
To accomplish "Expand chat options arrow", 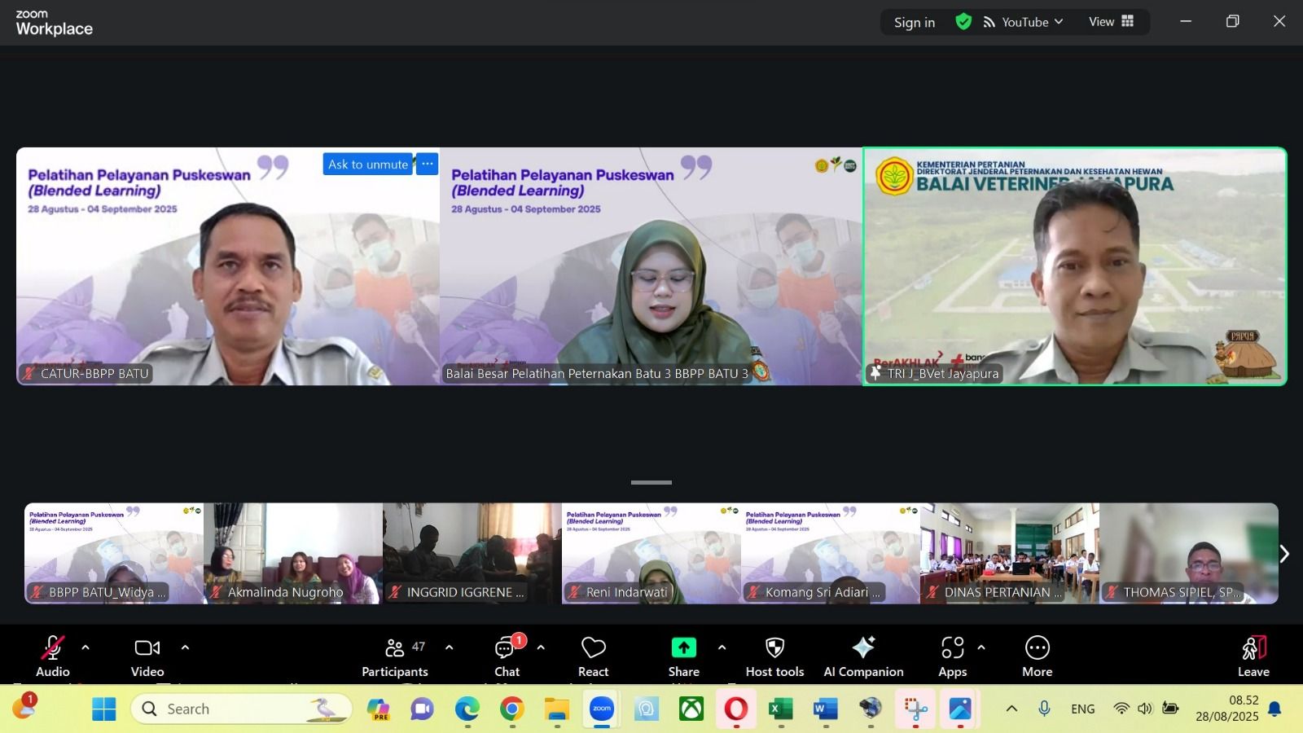I will pyautogui.click(x=541, y=647).
